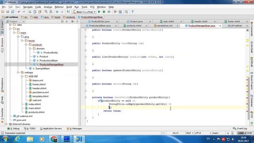This screenshot has height=143, width=254.
Task: Select persistence.xml in the project tree
Action: (x=40, y=92)
